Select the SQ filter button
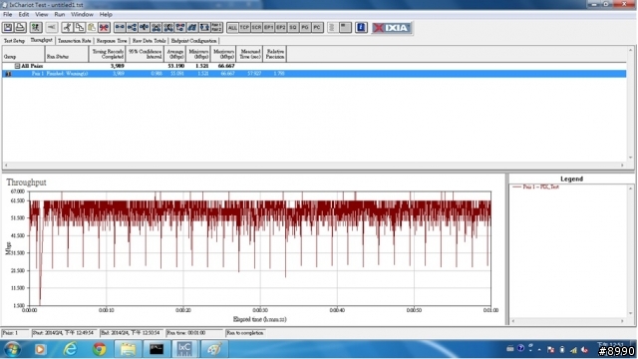The image size is (638, 359). (x=293, y=27)
